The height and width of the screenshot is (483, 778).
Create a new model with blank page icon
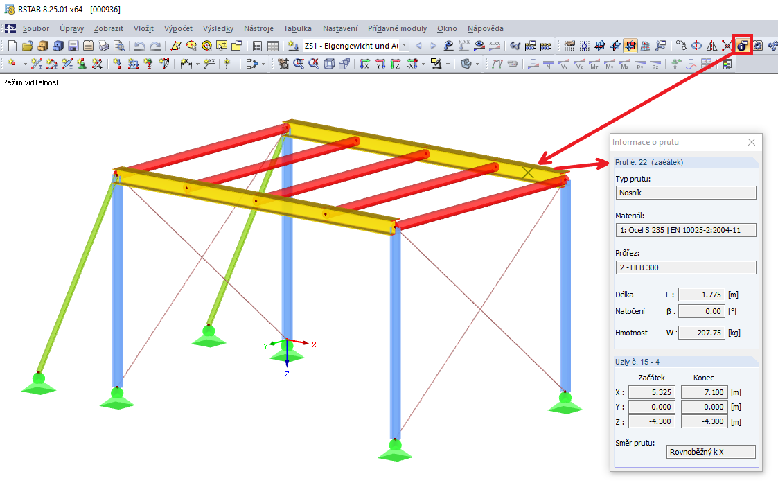coord(12,46)
